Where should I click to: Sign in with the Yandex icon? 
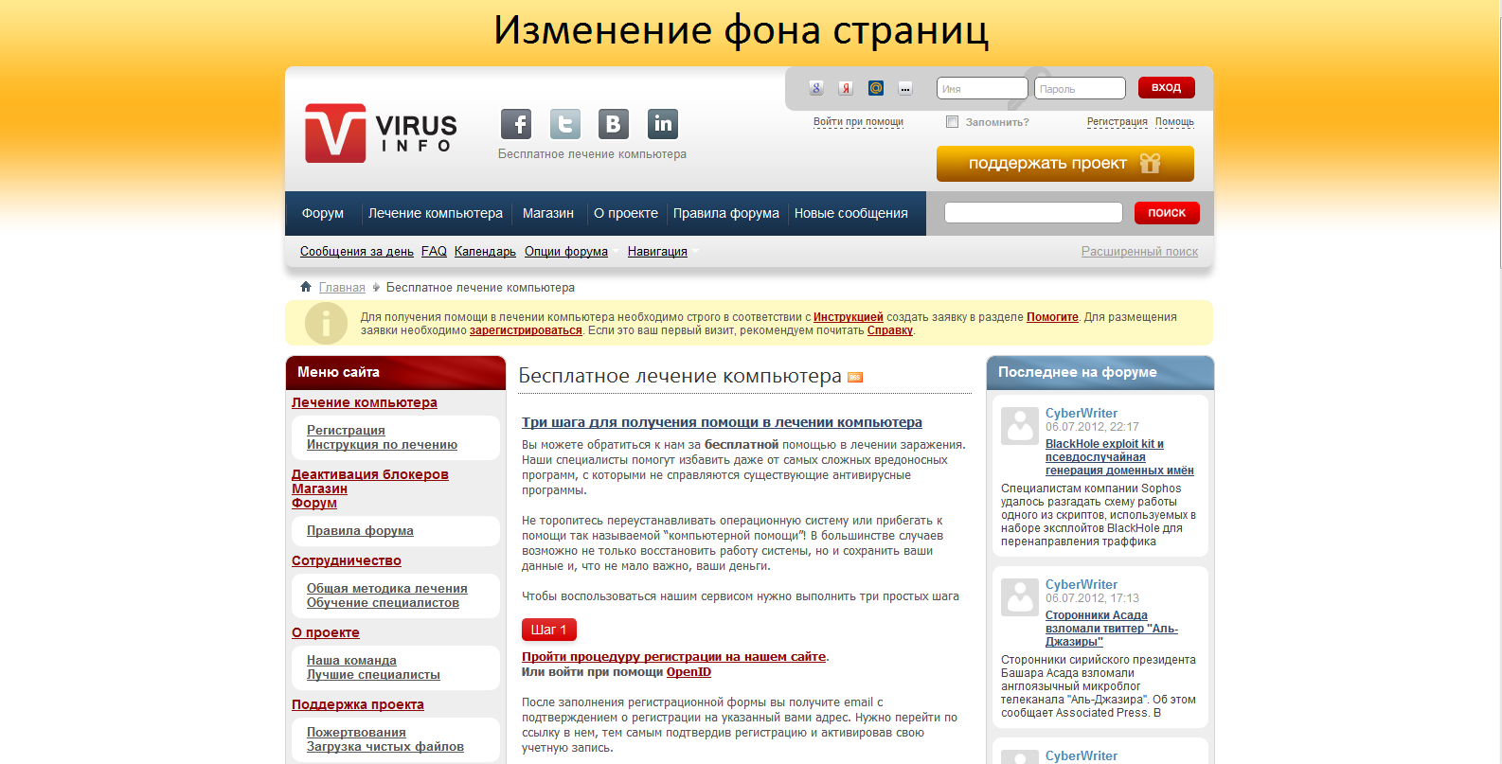coord(846,88)
